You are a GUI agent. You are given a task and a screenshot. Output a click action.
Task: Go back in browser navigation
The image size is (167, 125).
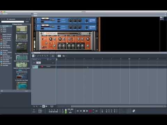click(2, 19)
